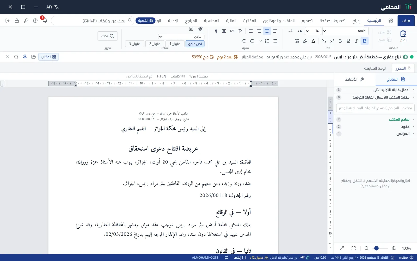Click the zoom out magnifier icon
This screenshot has width=417, height=261.
tap(366, 248)
